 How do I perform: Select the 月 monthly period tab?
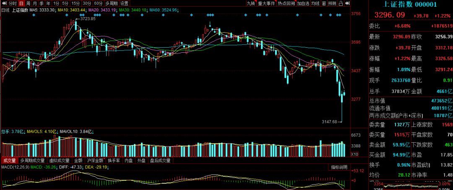(35, 3)
